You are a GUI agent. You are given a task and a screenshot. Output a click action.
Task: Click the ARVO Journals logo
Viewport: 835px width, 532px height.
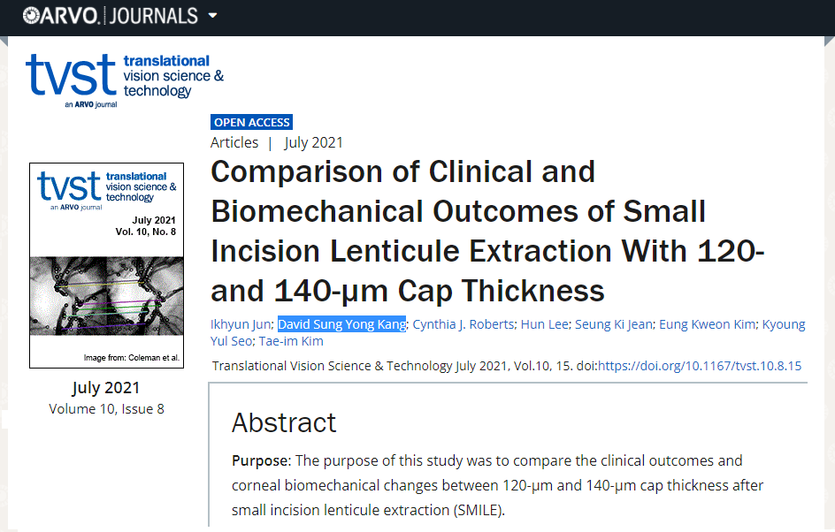pos(110,16)
